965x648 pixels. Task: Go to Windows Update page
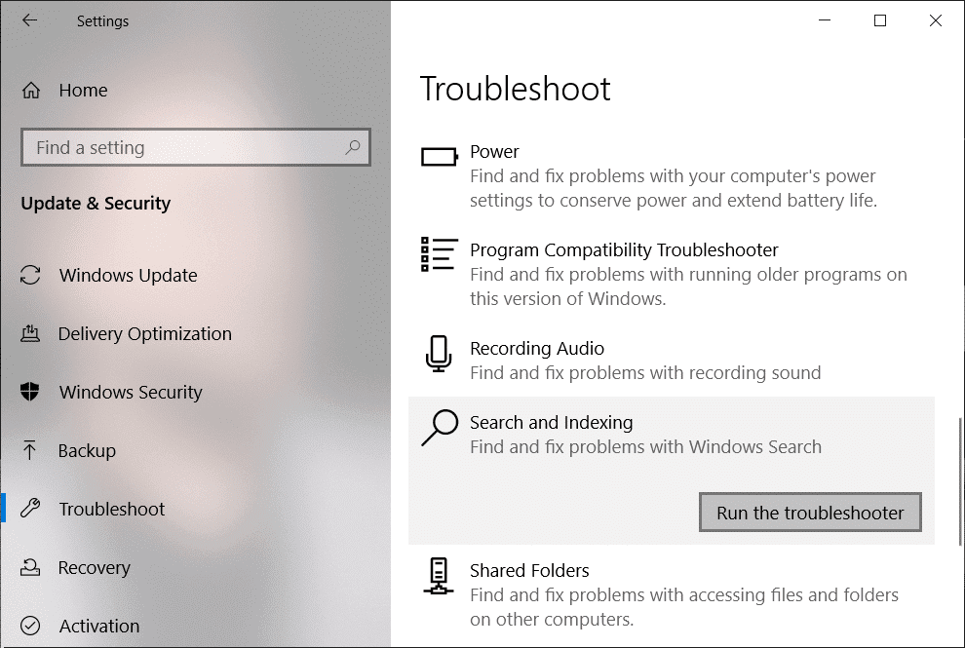(x=128, y=276)
